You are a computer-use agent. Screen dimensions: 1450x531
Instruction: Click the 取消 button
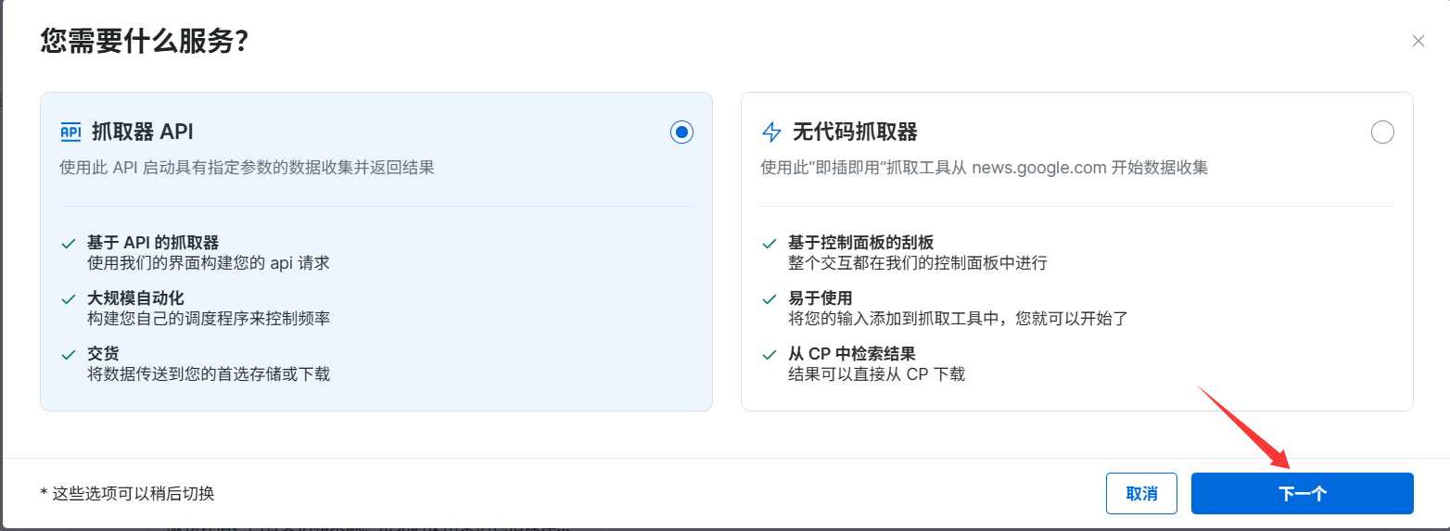pyautogui.click(x=1141, y=493)
